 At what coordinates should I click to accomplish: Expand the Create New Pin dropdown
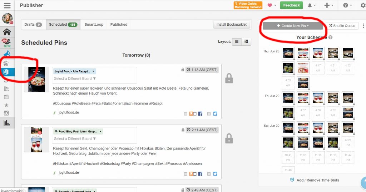click(x=292, y=26)
